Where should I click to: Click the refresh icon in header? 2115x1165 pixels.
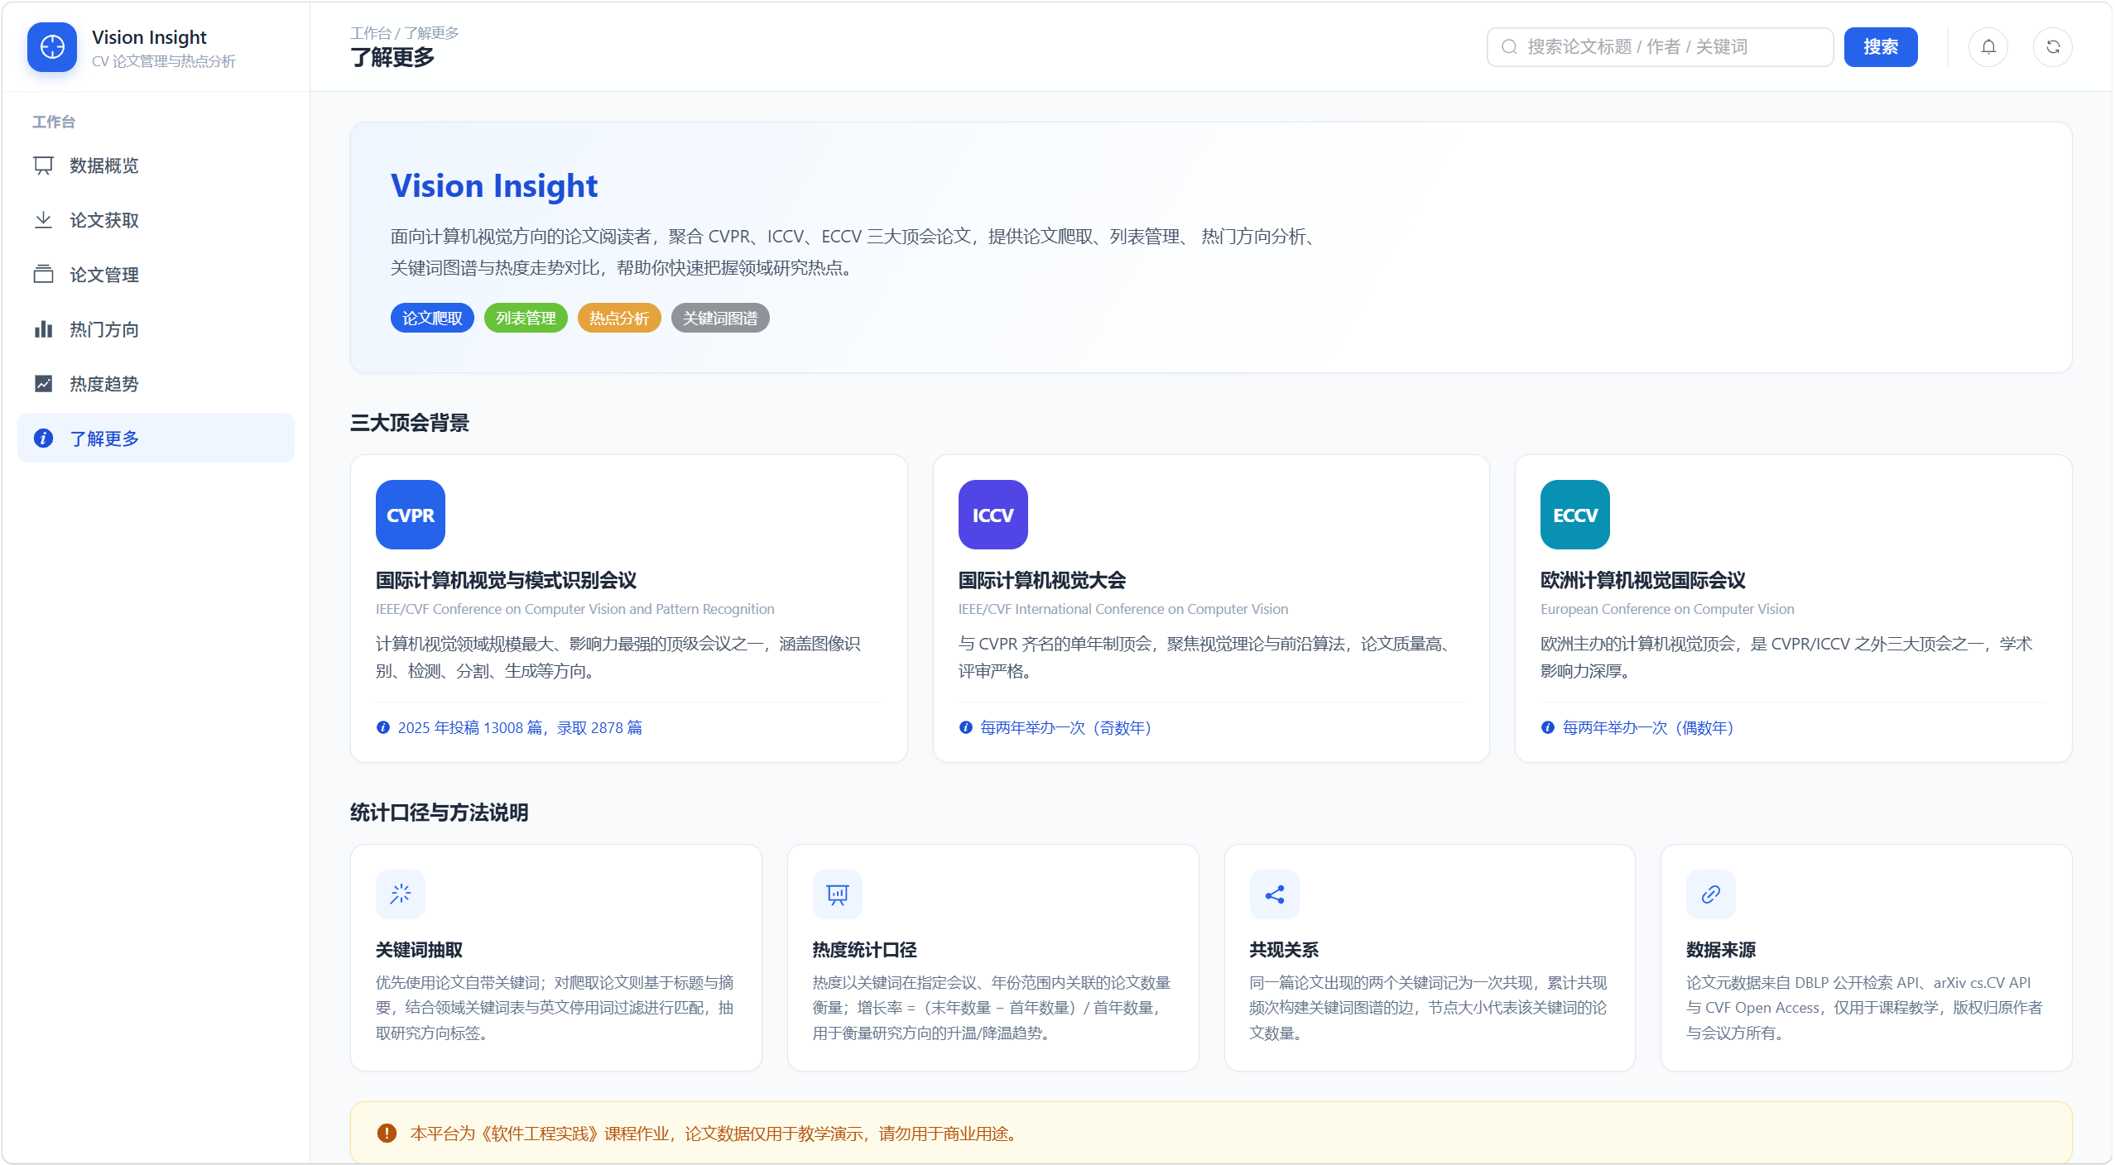click(x=2052, y=47)
